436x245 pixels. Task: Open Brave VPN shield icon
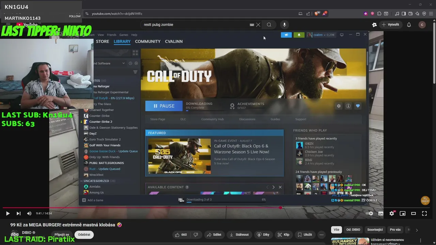[x=424, y=14]
